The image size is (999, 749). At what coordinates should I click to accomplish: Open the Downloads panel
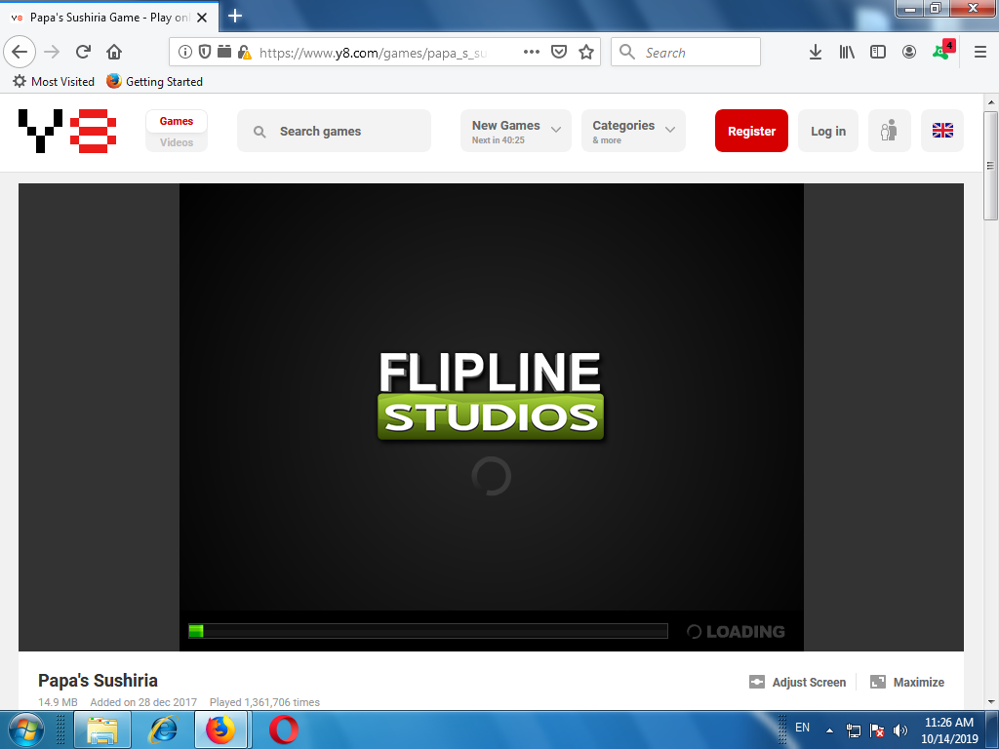pyautogui.click(x=815, y=52)
